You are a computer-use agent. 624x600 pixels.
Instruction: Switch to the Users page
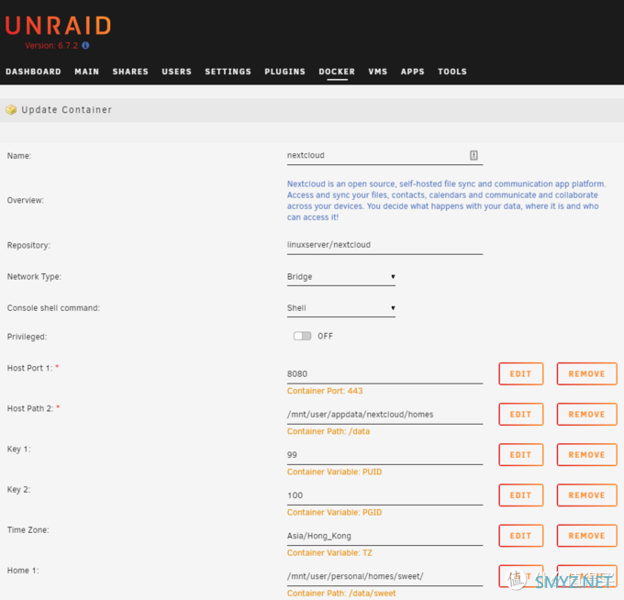[176, 72]
